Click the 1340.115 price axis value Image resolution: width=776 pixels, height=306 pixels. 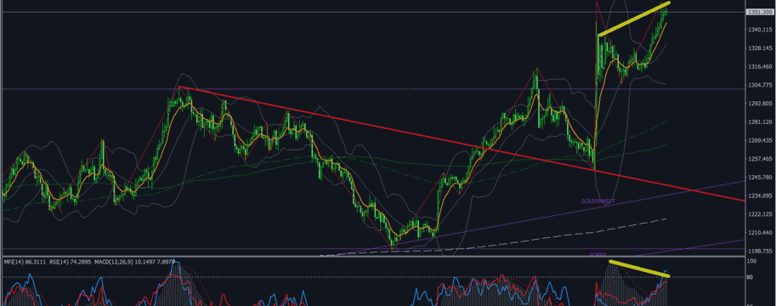759,31
